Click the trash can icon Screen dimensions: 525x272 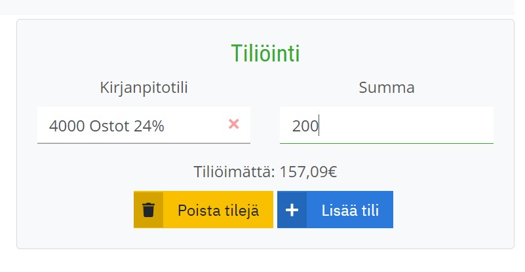click(148, 210)
